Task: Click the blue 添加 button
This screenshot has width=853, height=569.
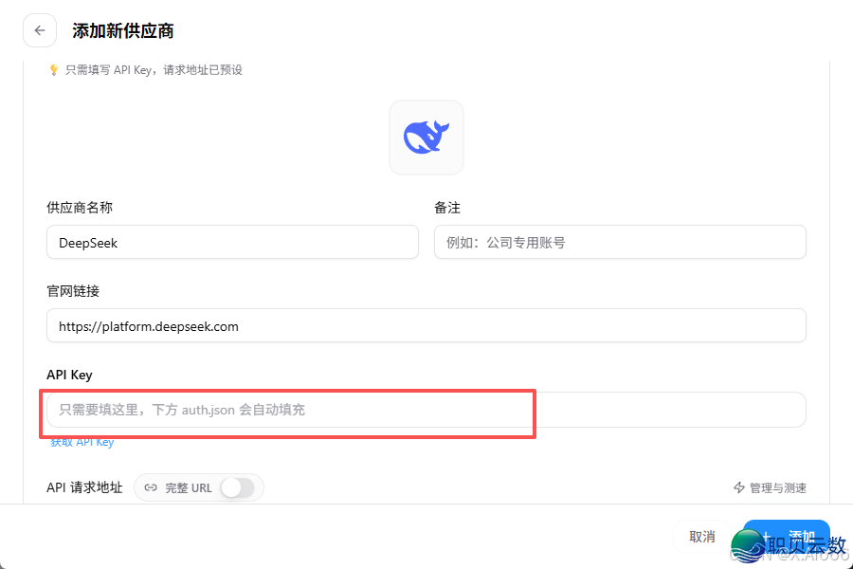Action: (x=786, y=537)
